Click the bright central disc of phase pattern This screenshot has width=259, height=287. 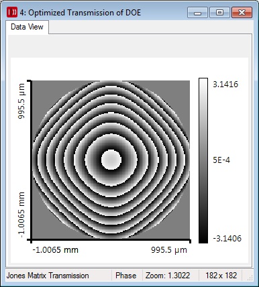[x=111, y=160]
